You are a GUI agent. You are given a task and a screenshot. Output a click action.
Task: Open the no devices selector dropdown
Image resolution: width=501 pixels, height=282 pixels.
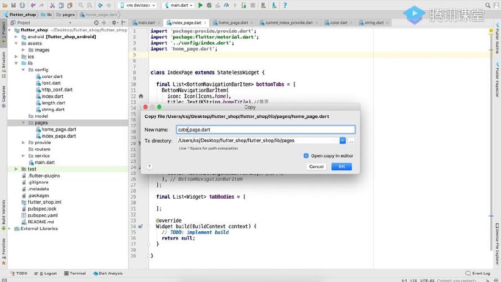point(142,5)
